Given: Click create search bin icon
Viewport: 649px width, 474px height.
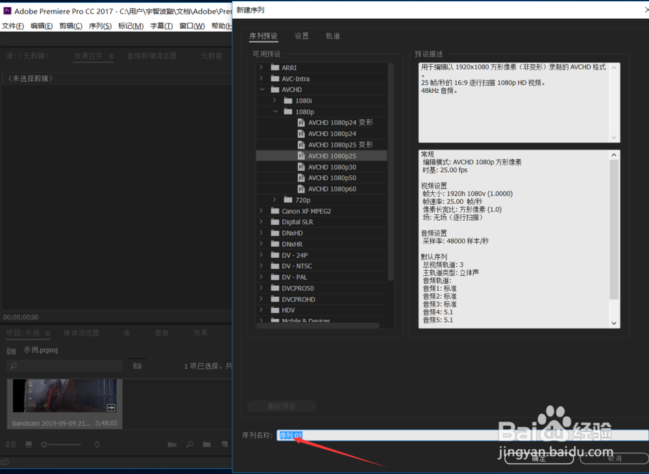Looking at the screenshot, I should click(x=137, y=366).
